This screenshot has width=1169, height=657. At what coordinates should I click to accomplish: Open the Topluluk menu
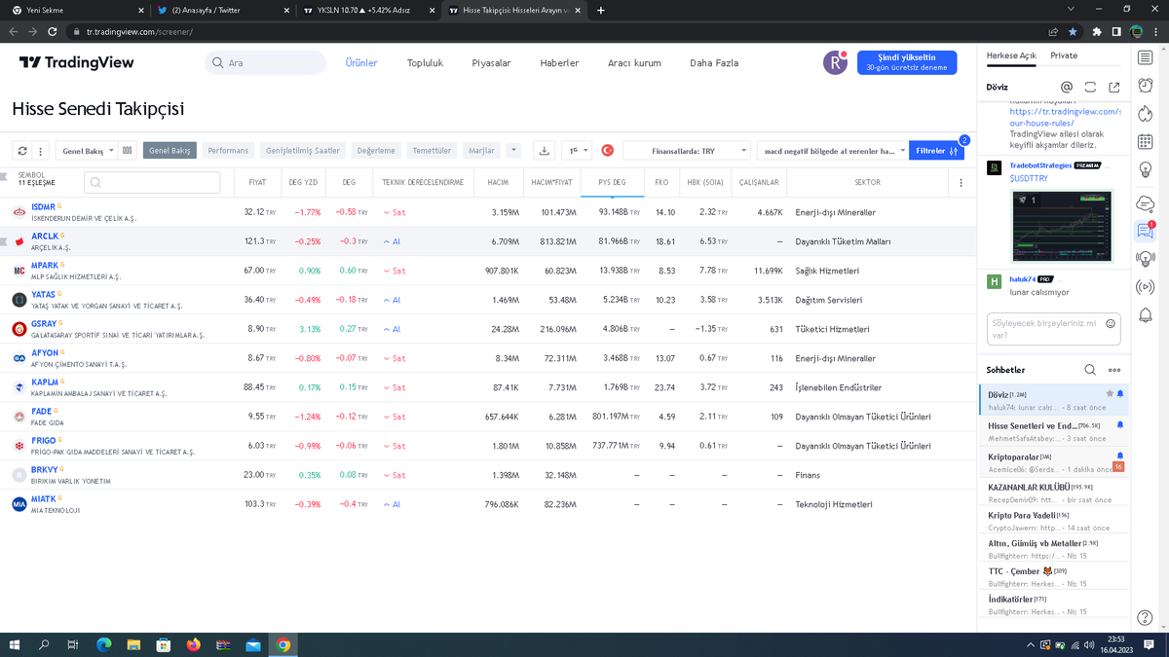(425, 63)
